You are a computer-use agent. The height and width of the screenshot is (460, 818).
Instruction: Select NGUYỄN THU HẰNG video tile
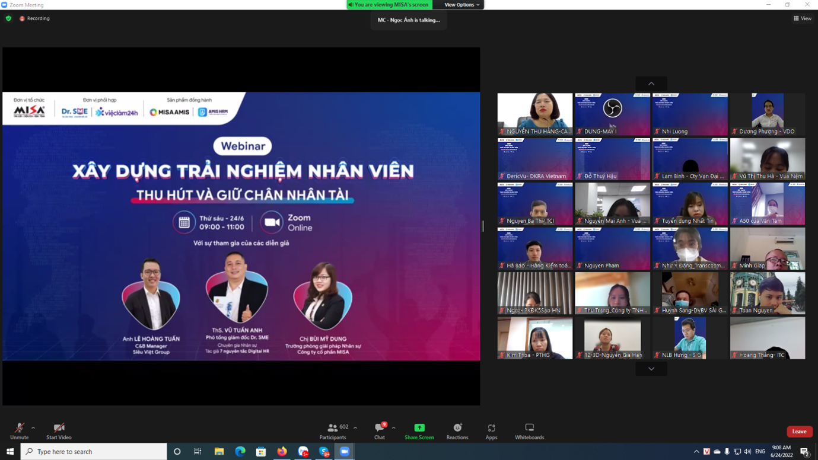point(535,114)
